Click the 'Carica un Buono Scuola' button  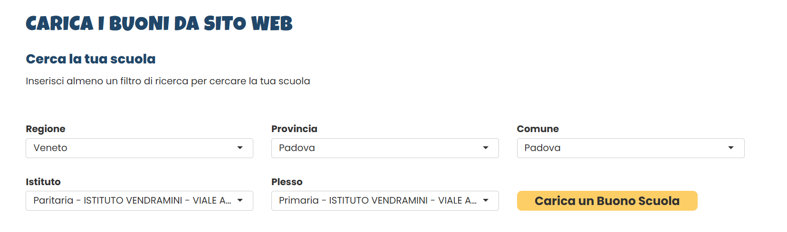tap(607, 201)
